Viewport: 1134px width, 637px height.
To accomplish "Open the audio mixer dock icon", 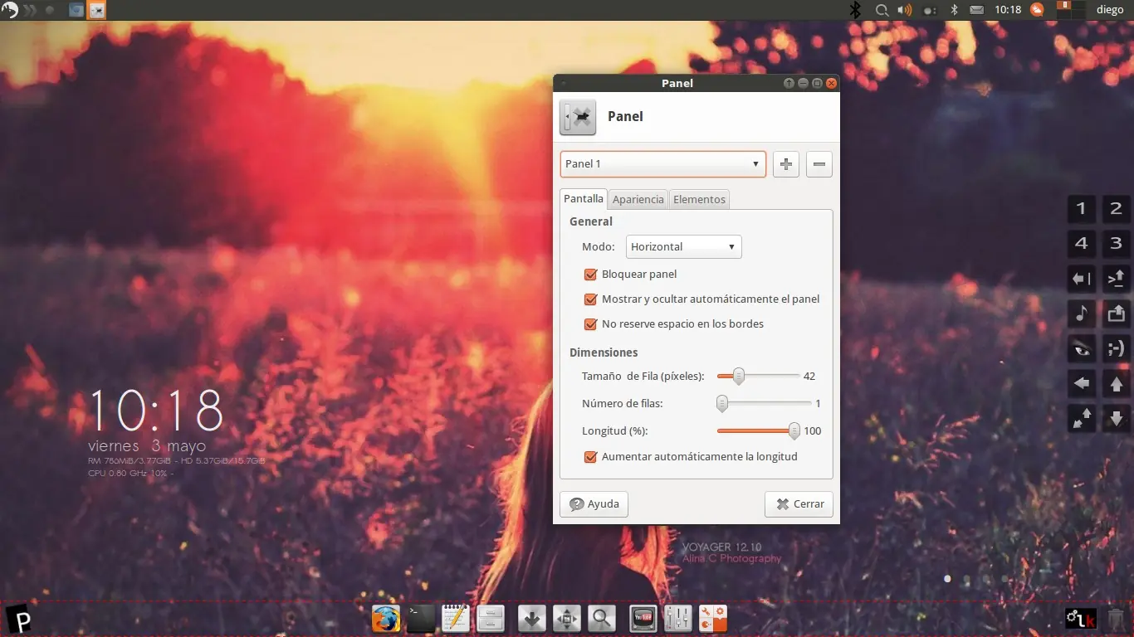I will pos(678,619).
